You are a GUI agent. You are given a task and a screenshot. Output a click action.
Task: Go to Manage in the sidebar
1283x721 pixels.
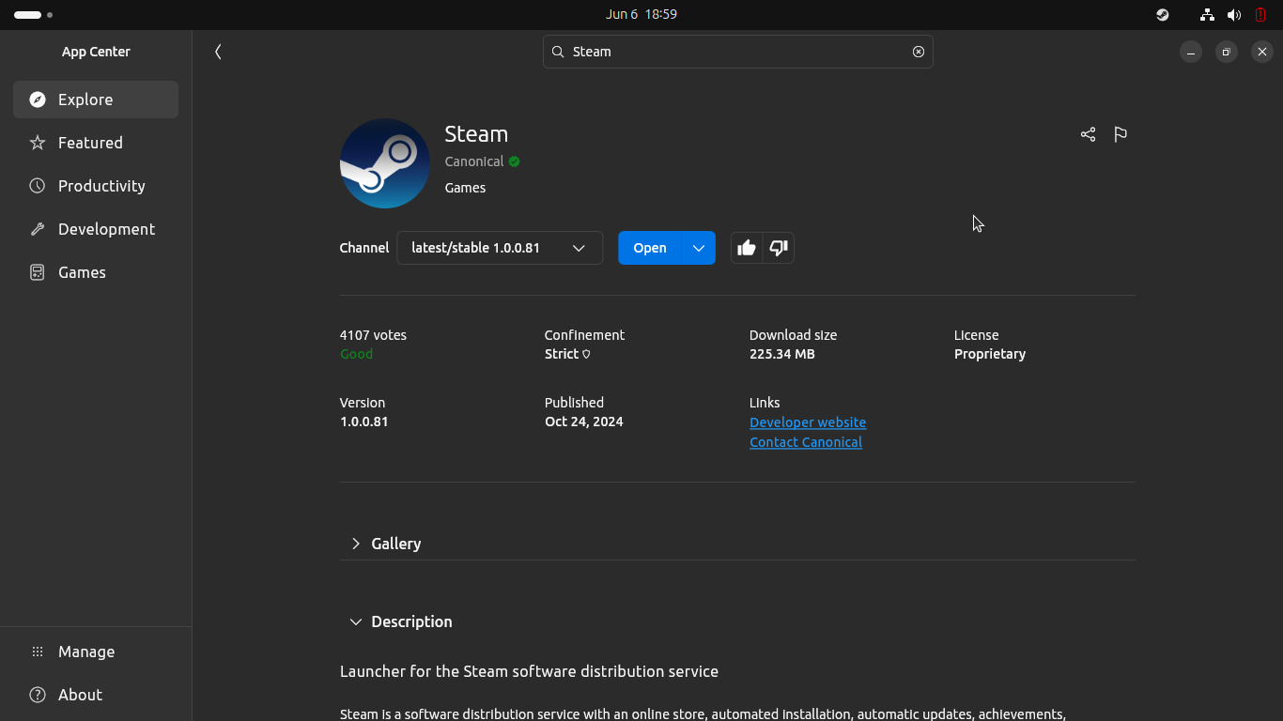85,652
